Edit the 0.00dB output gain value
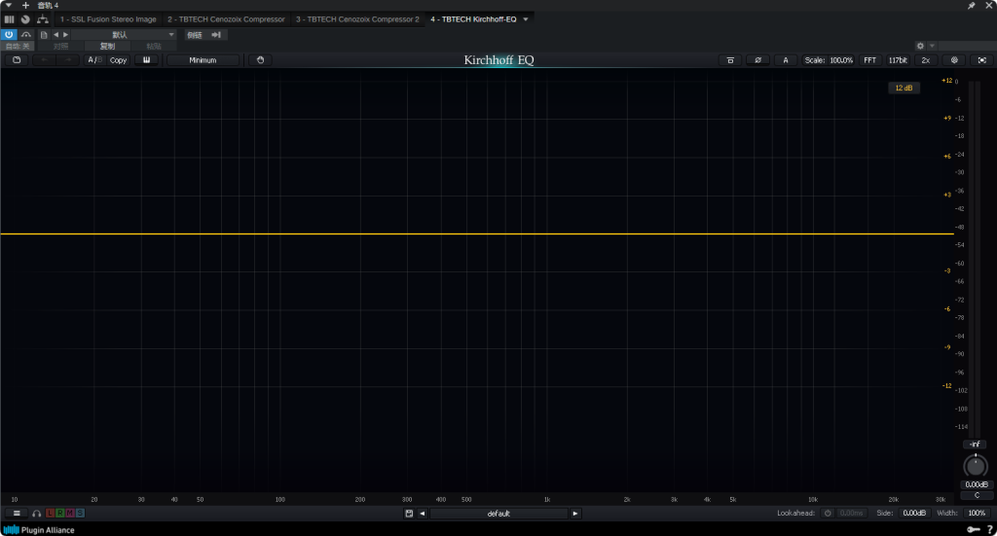 (x=976, y=484)
